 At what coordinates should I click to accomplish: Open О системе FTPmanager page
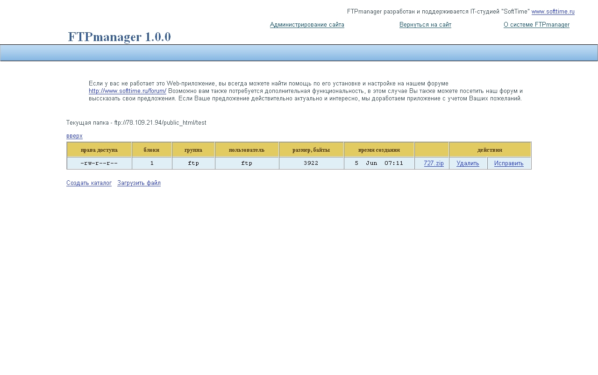[x=536, y=25]
